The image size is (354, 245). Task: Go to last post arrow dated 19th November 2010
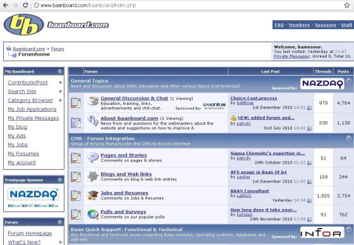[309, 219]
